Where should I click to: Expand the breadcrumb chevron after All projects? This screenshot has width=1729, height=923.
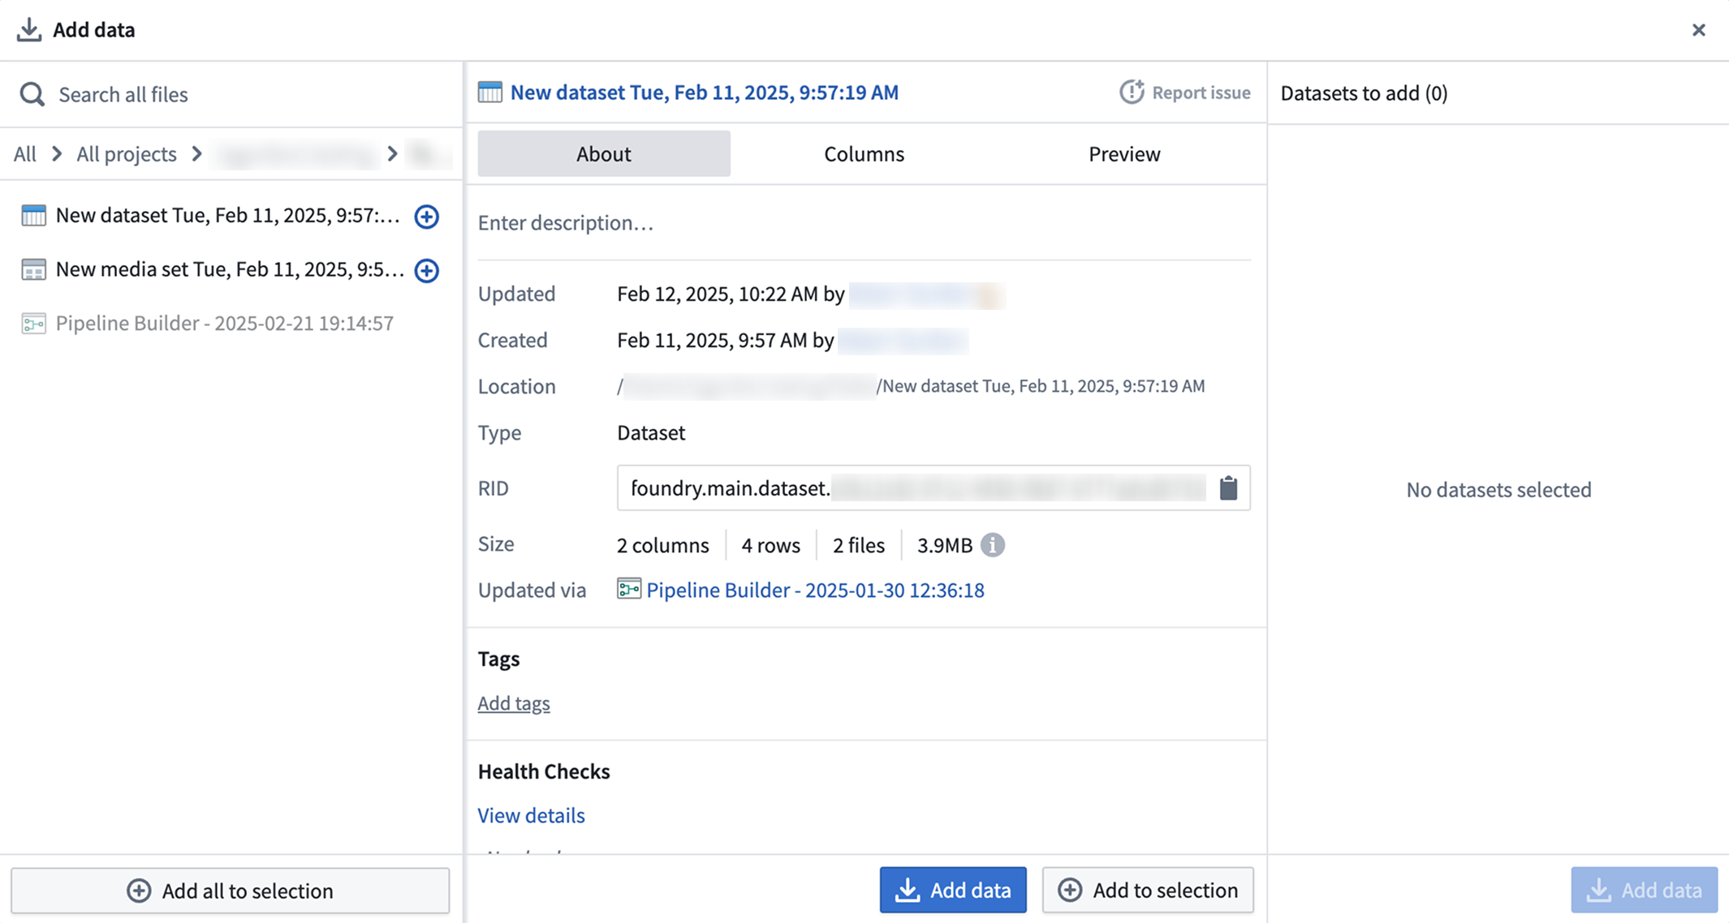196,153
